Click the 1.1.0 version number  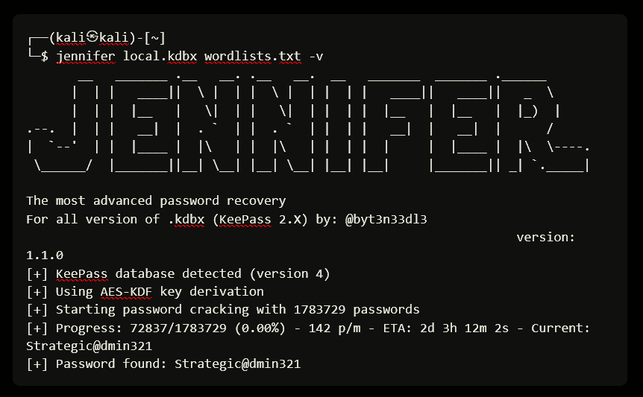(x=45, y=255)
